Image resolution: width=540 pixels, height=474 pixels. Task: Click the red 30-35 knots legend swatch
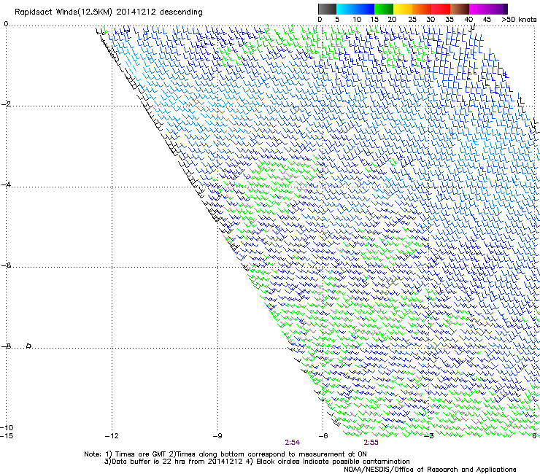(441, 9)
